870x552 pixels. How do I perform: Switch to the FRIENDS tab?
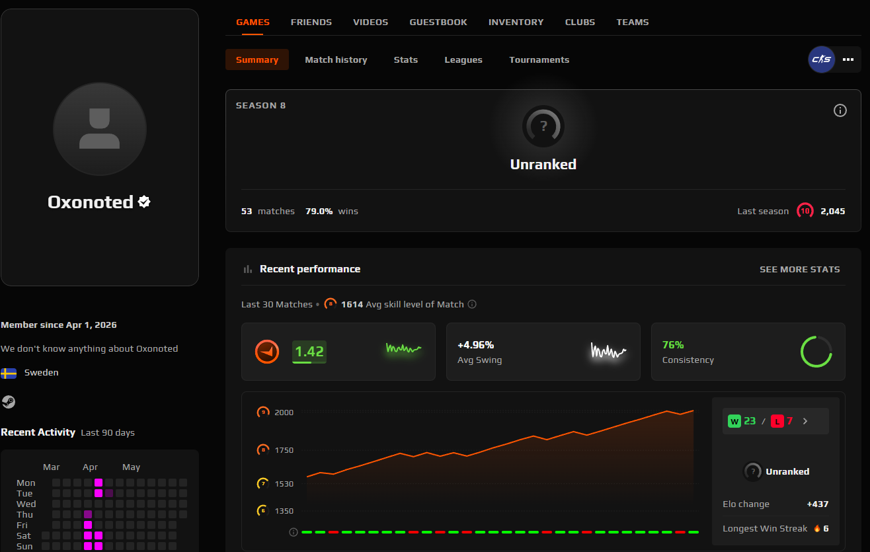pyautogui.click(x=311, y=22)
